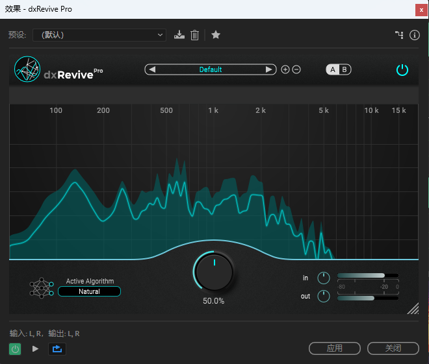
Task: Adjust the in gain knob
Action: [x=324, y=278]
